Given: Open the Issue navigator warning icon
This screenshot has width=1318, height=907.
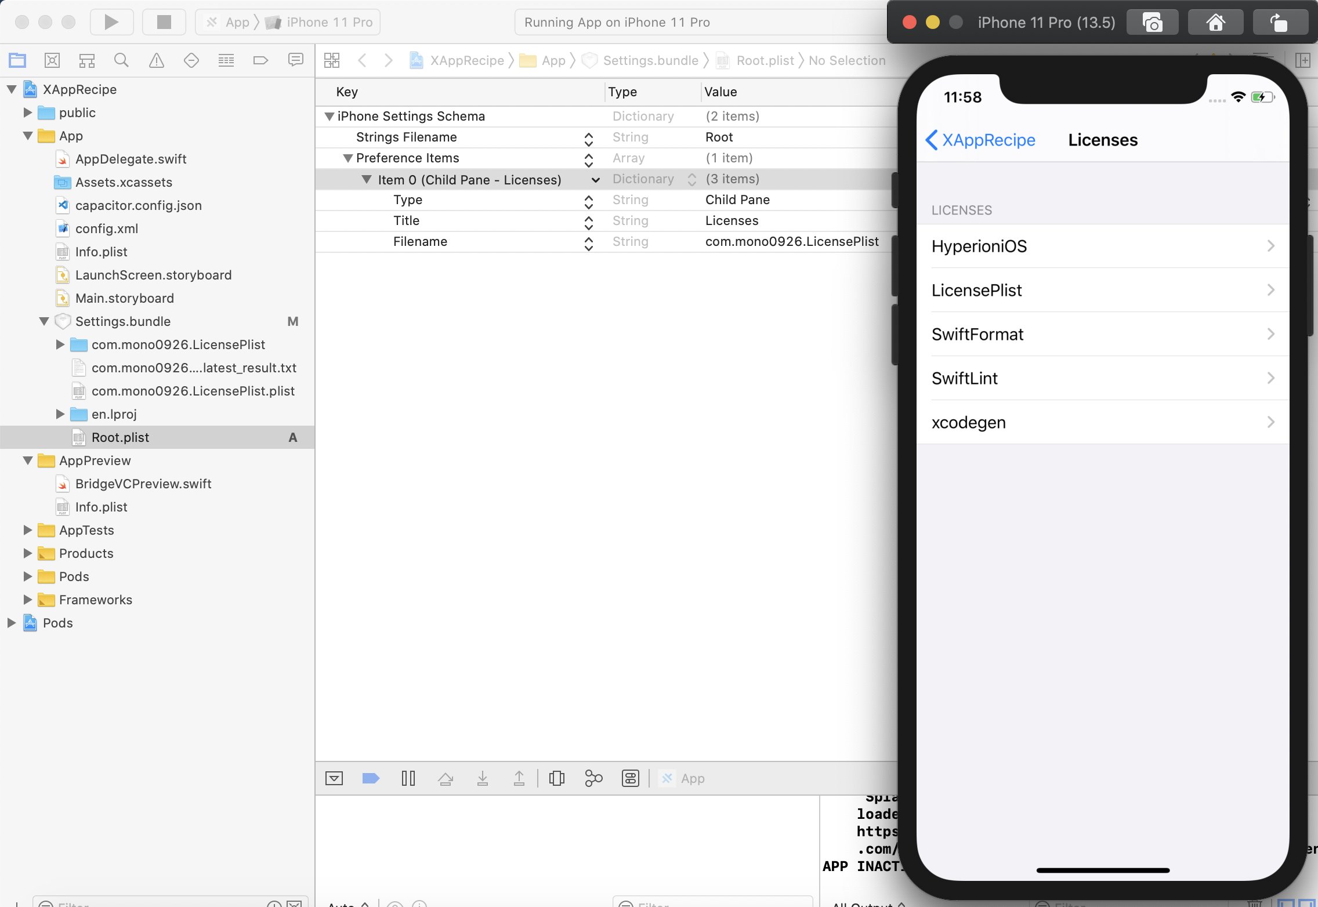Looking at the screenshot, I should pyautogui.click(x=156, y=60).
